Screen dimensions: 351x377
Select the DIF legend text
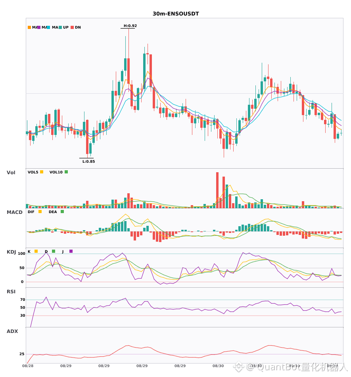coord(31,212)
